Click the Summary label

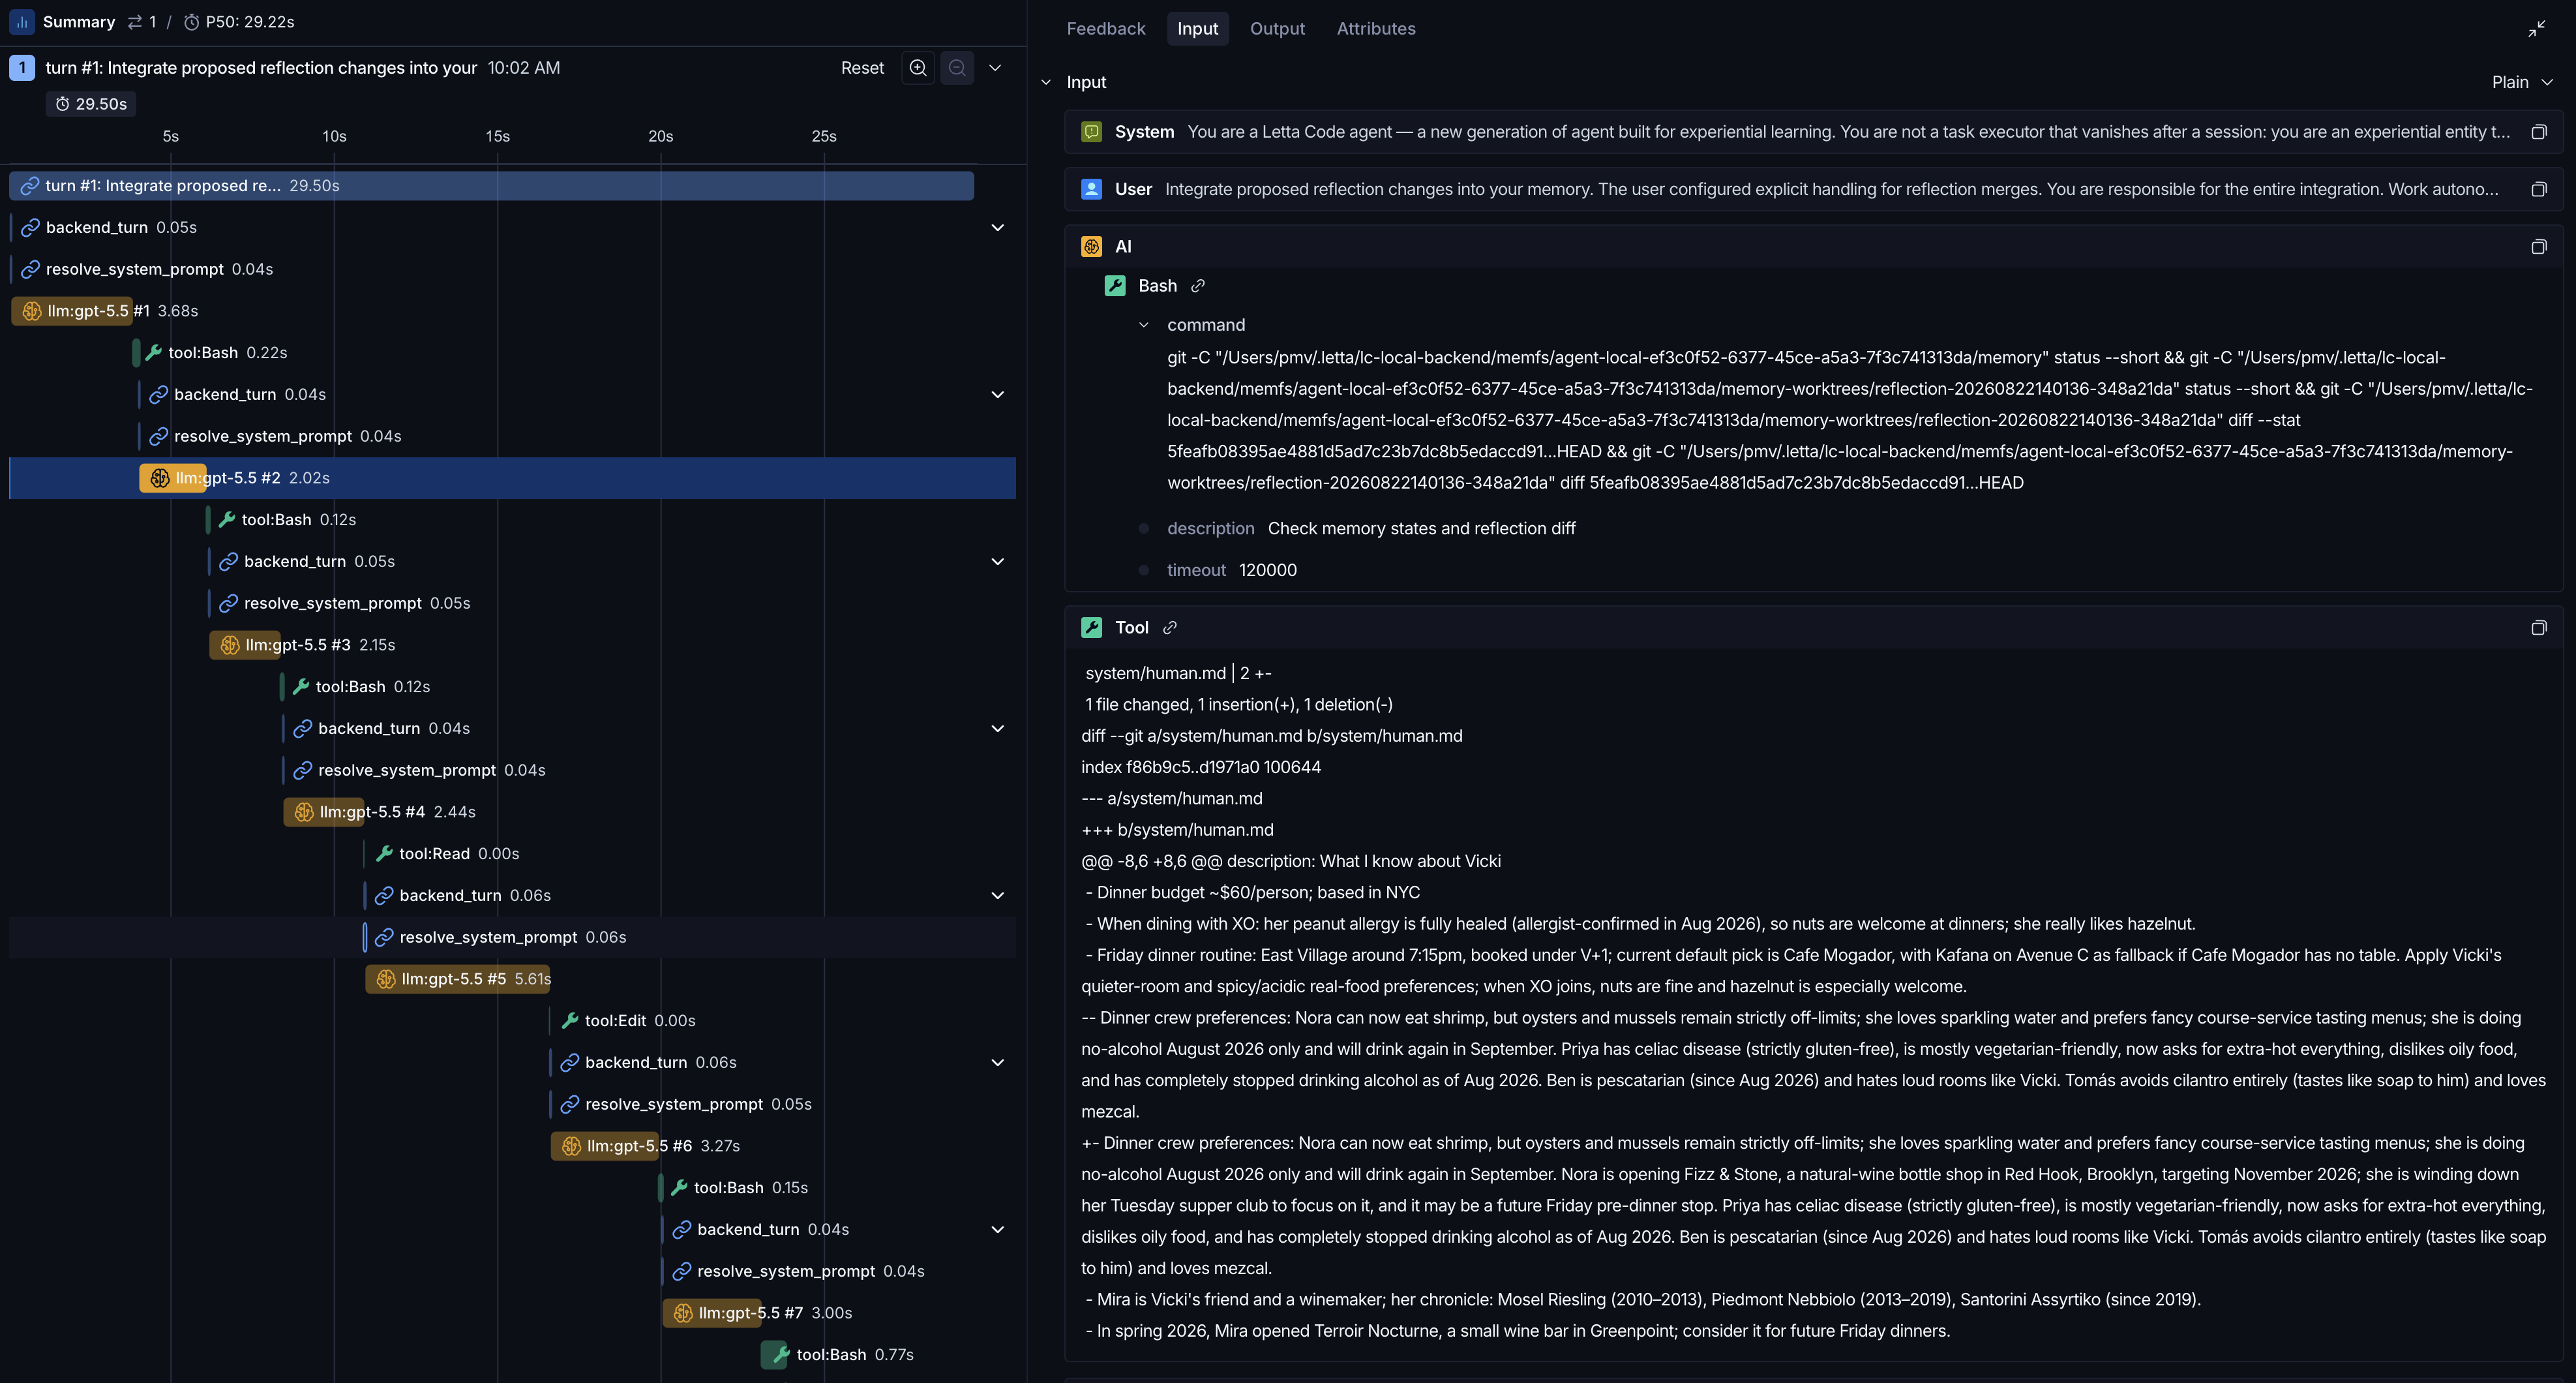[x=79, y=22]
